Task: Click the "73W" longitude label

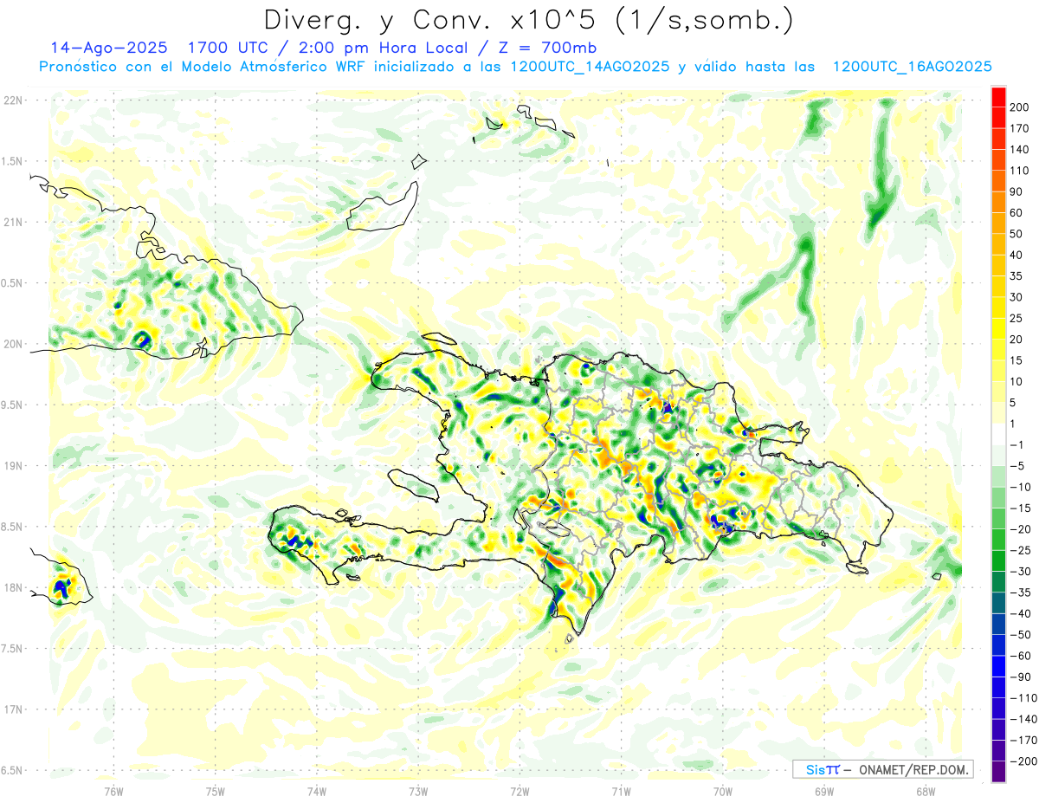Action: pyautogui.click(x=418, y=792)
